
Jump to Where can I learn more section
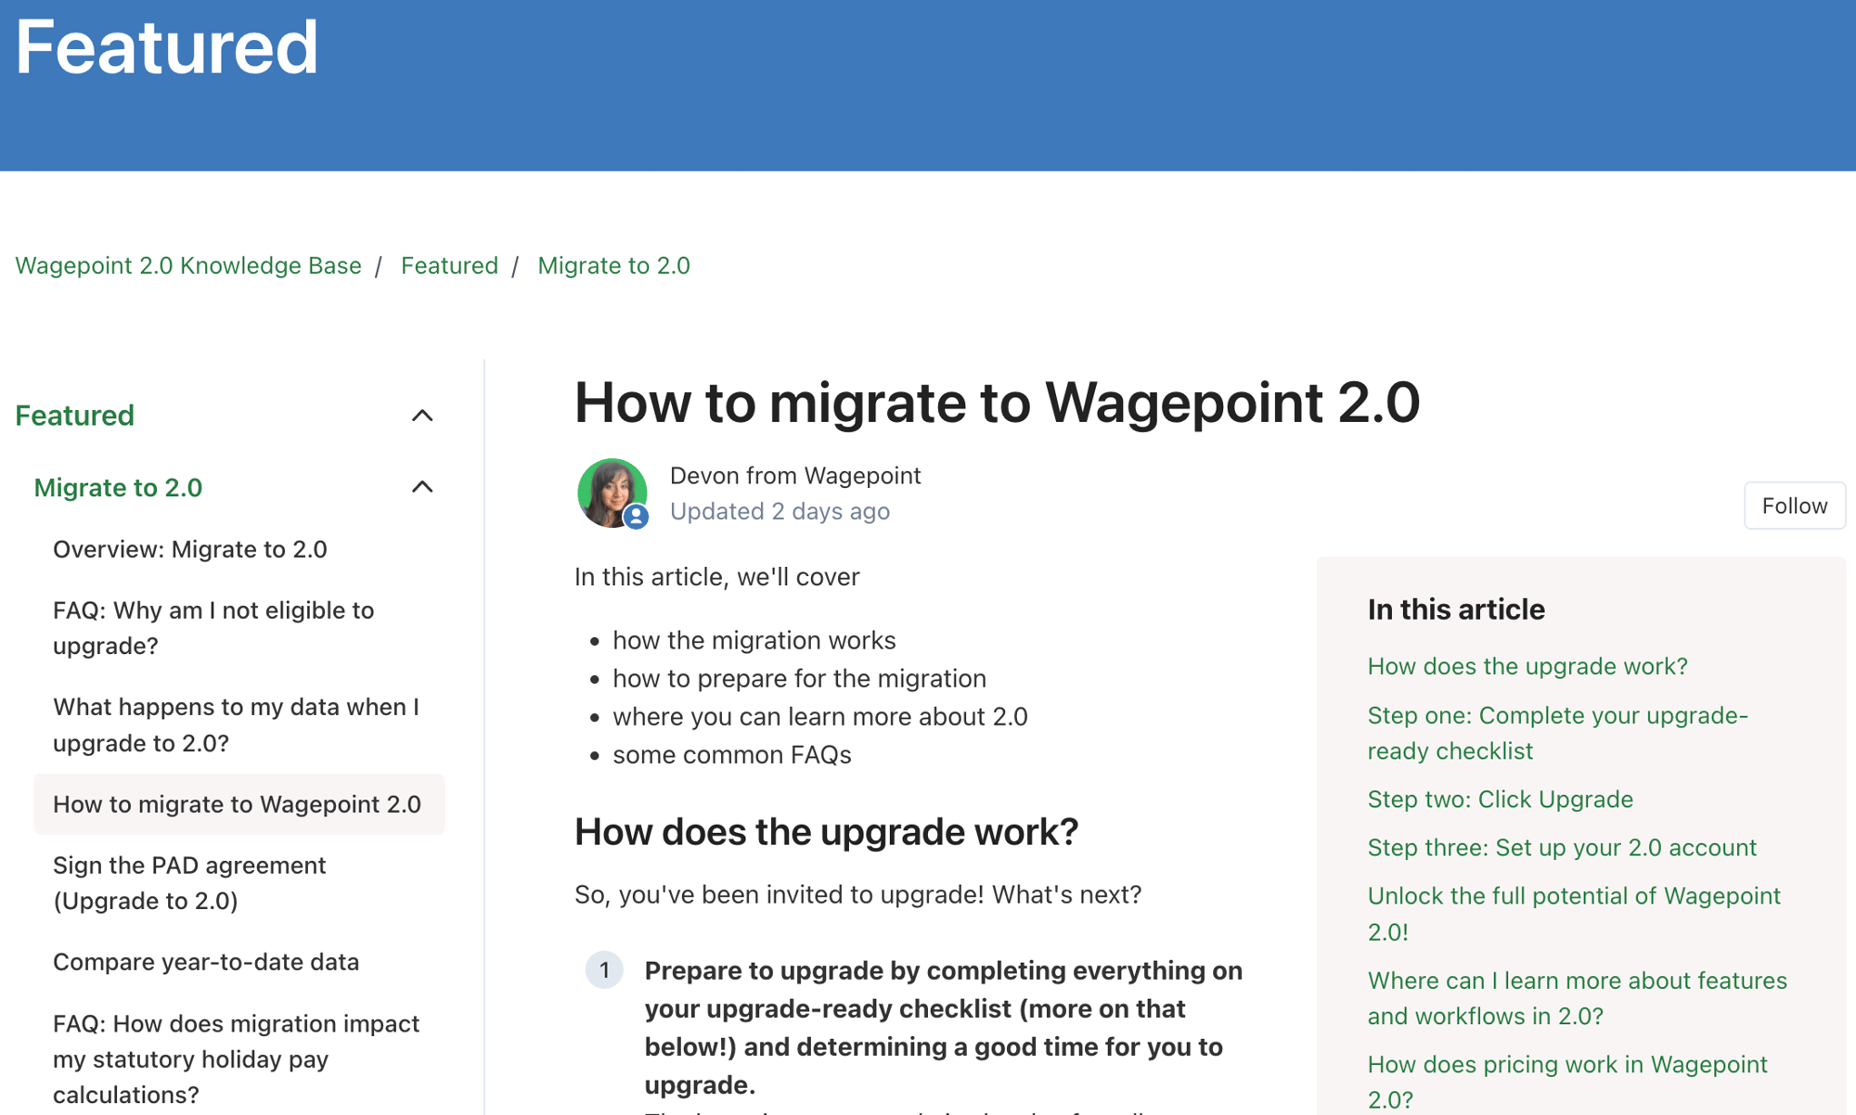tap(1578, 998)
